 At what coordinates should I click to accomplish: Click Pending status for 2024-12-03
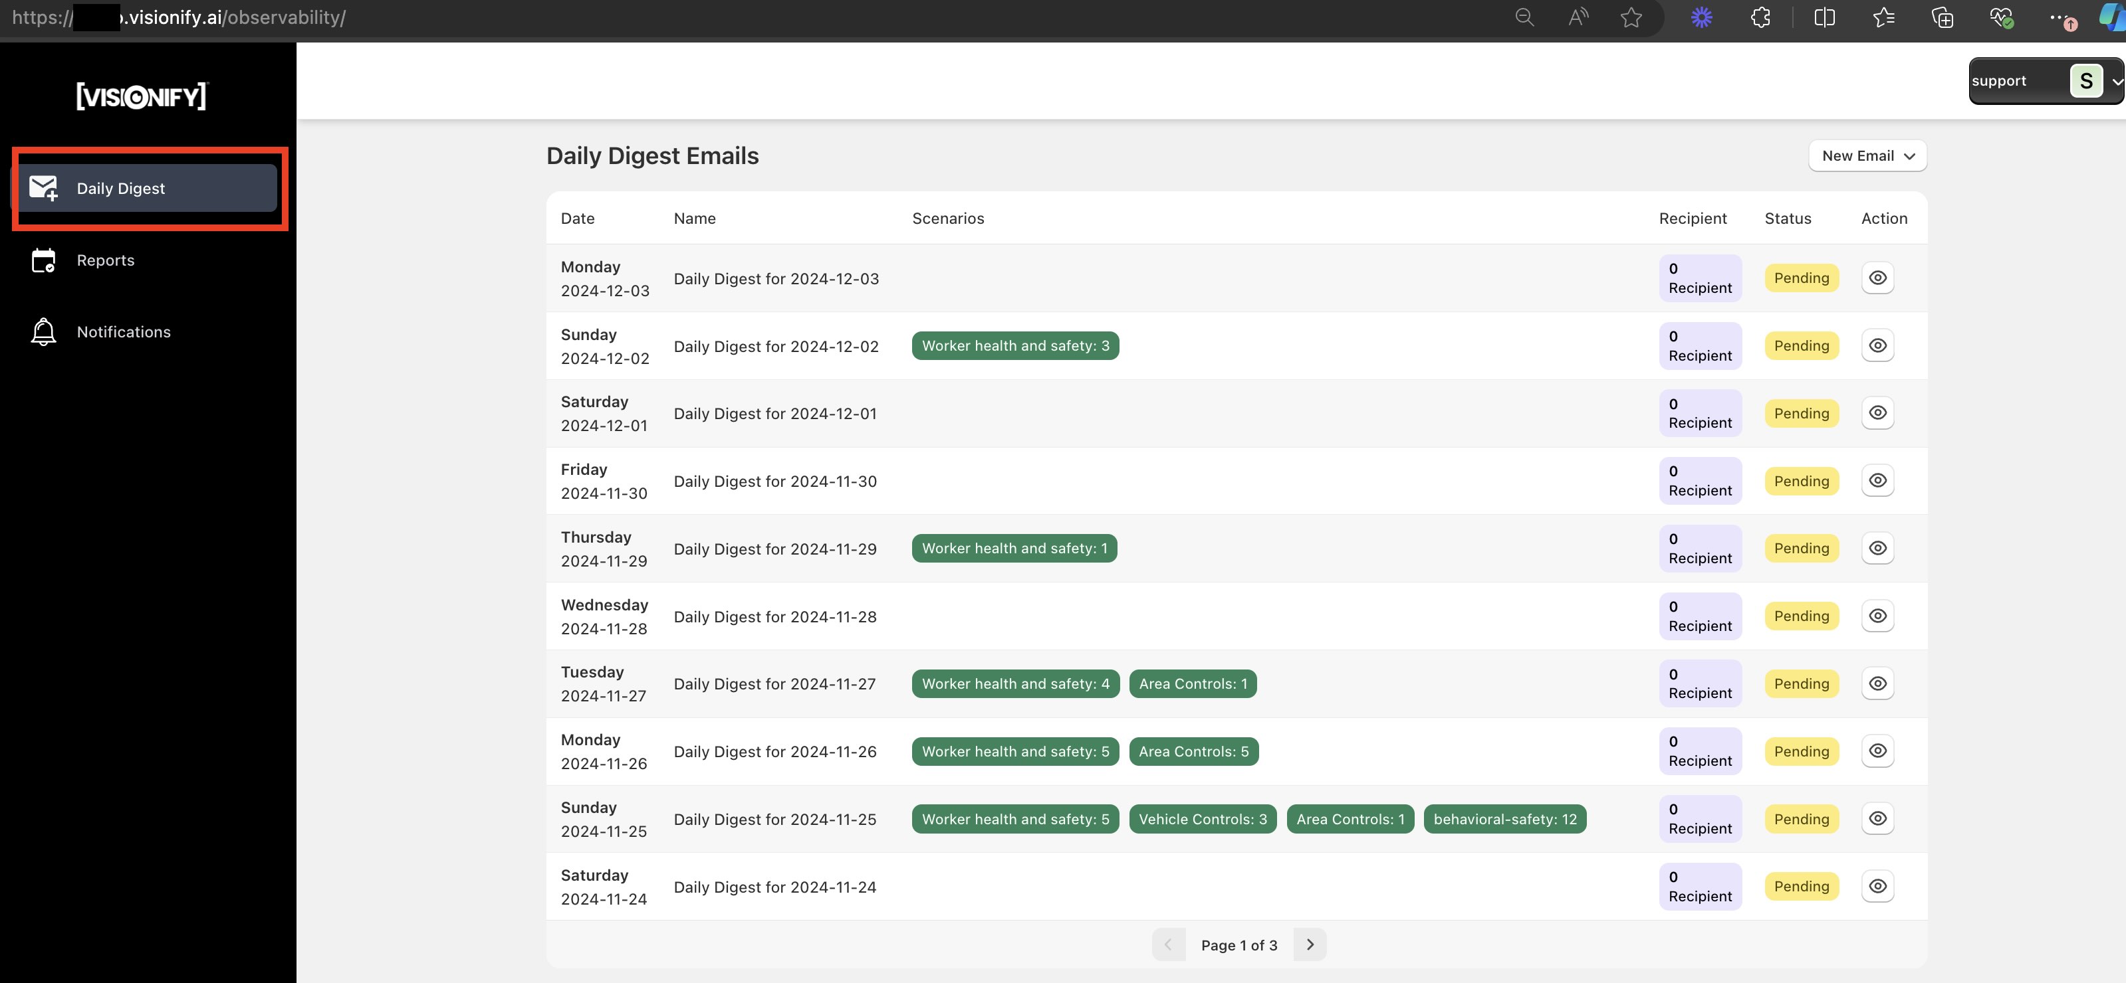pos(1802,278)
